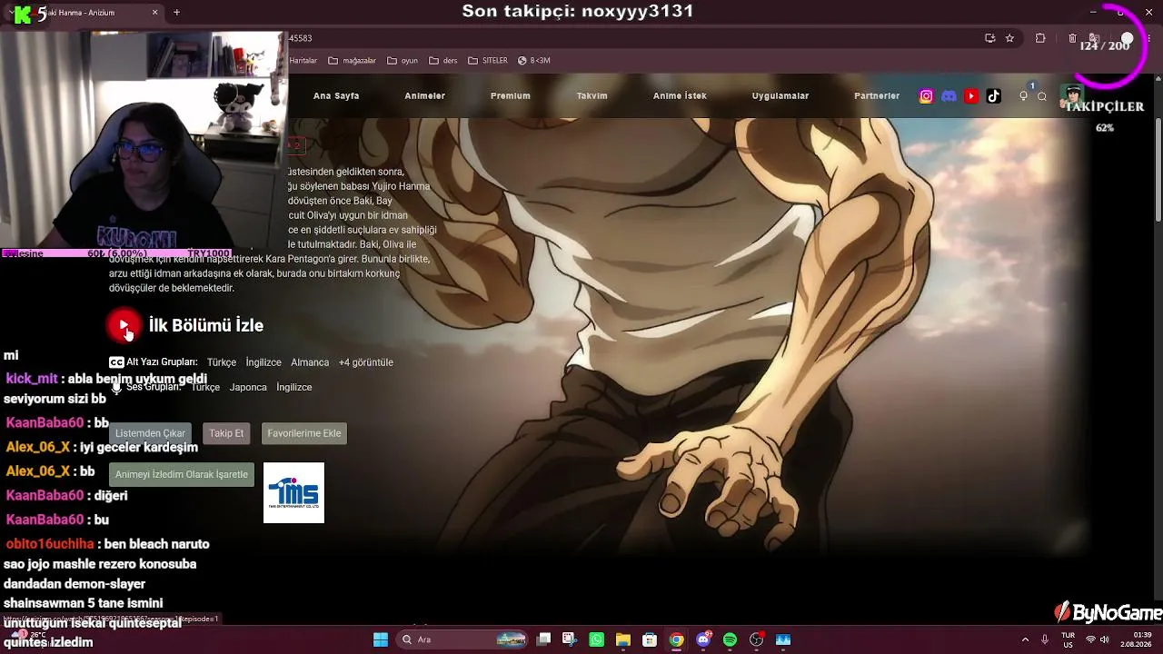Viewport: 1163px width, 654px height.
Task: Click the trash can extension icon
Action: pyautogui.click(x=1072, y=38)
